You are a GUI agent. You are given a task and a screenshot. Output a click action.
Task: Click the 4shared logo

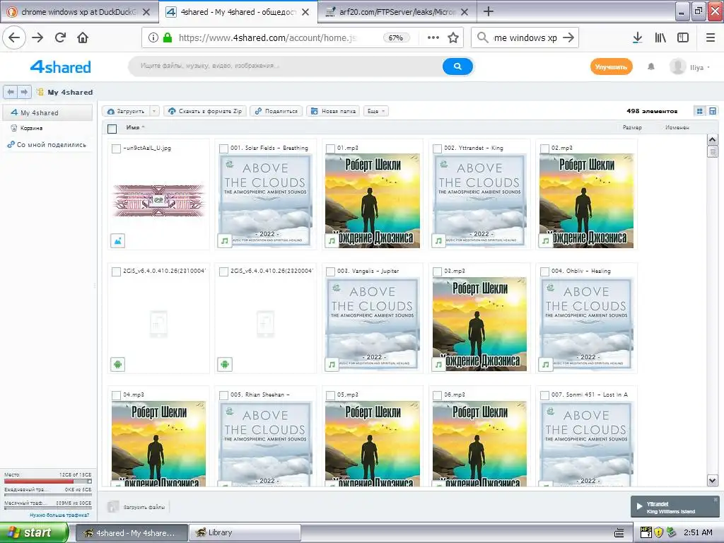pyautogui.click(x=61, y=67)
